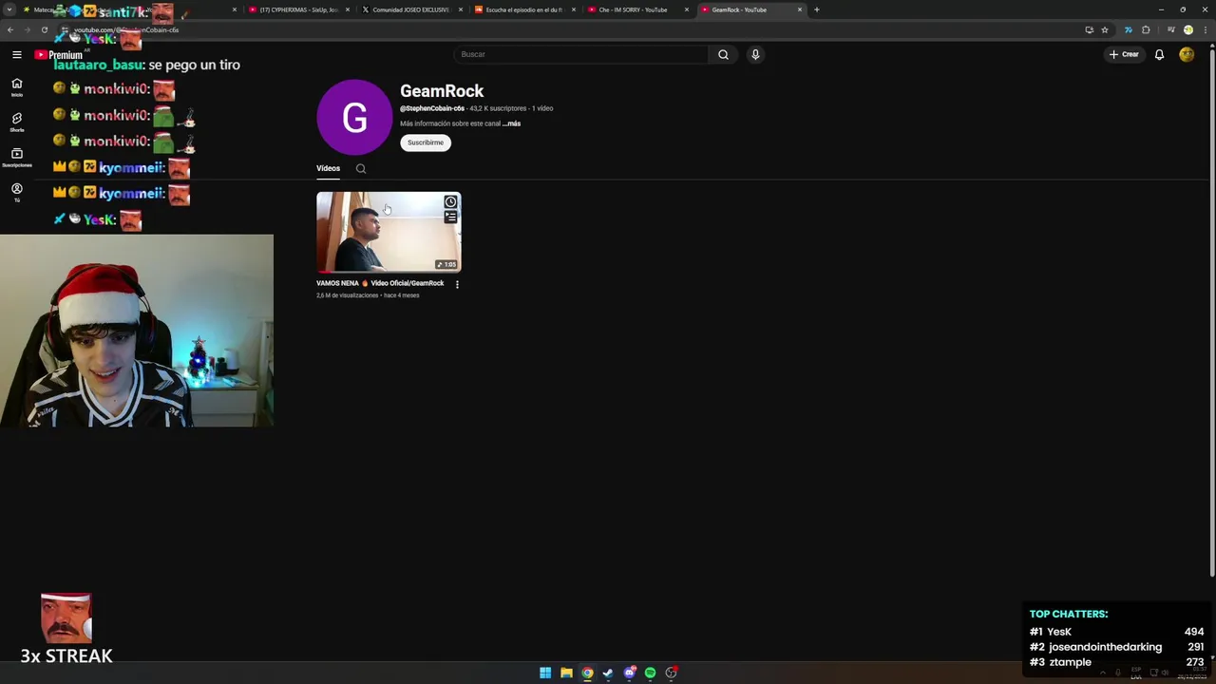Viewport: 1216px width, 684px height.
Task: Open Suscripciones in the sidebar
Action: [16, 157]
